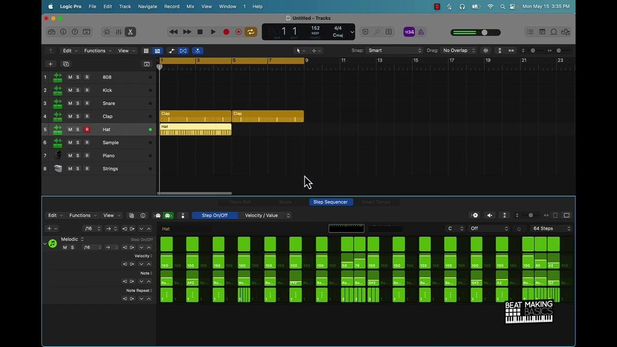
Task: Open Step Sequencer View menu
Action: (x=111, y=215)
